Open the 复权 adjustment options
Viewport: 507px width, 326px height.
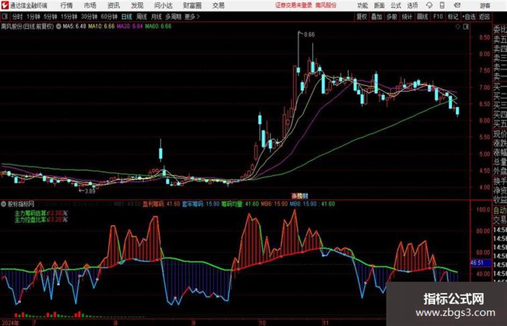tap(362, 17)
